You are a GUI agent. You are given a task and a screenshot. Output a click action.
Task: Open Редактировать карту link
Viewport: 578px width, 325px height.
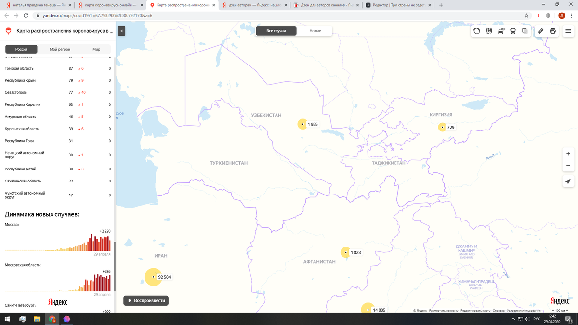point(475,311)
